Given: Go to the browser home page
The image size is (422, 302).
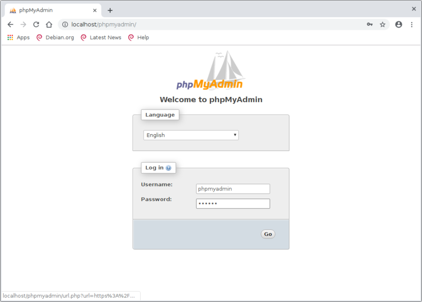Looking at the screenshot, I should (49, 24).
